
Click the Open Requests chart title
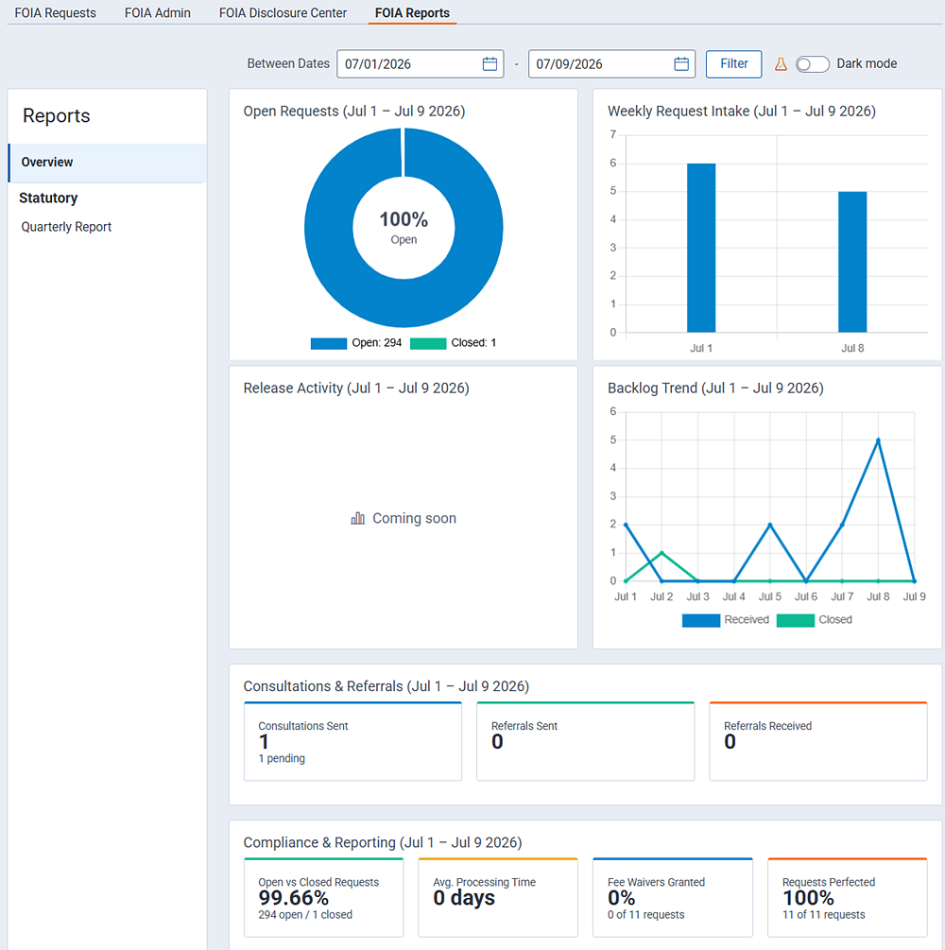click(354, 112)
